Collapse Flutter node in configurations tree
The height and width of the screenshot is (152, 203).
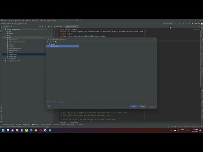pos(47,44)
